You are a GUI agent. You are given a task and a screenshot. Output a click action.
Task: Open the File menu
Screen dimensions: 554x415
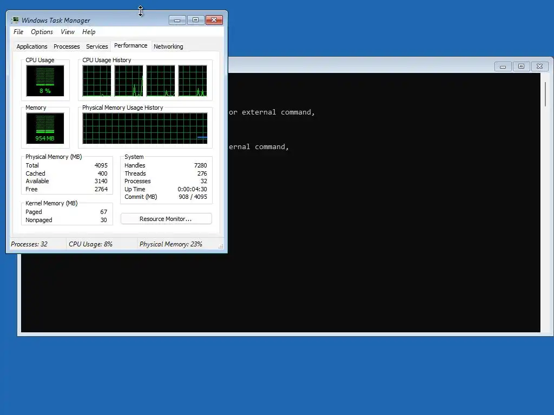point(18,32)
